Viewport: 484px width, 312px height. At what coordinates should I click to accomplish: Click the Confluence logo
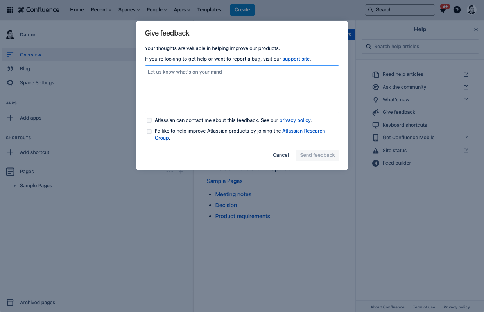pyautogui.click(x=39, y=10)
